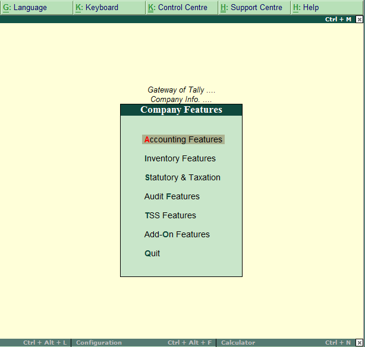Choose TSS Features menu entry
Viewport: 365px width, 347px height.
pyautogui.click(x=171, y=215)
